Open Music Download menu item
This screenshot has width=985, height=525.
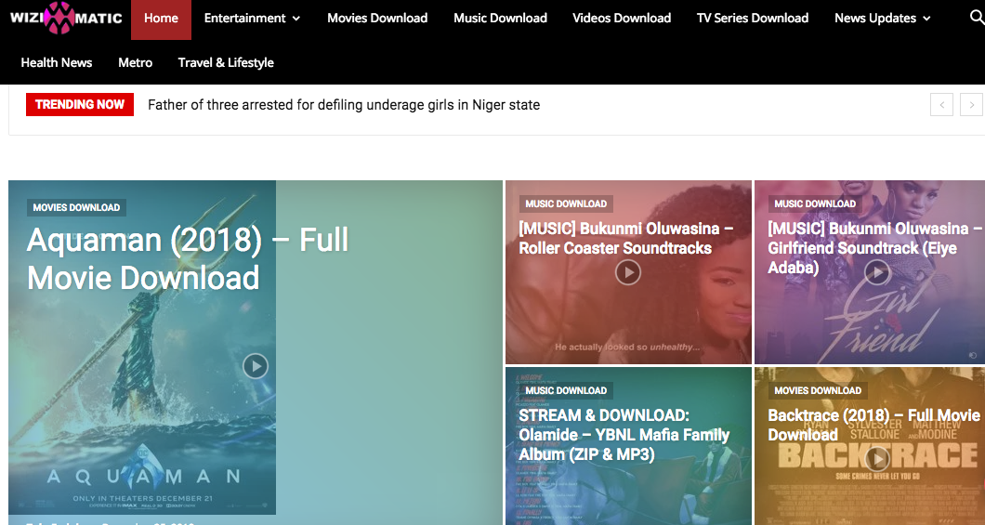(500, 19)
